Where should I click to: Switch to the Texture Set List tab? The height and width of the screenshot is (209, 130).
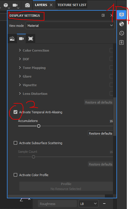(72, 5)
